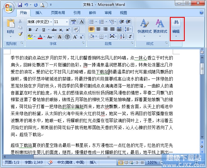Insert enclosed character 字
The width and height of the screenshot is (207, 168).
pos(67,37)
